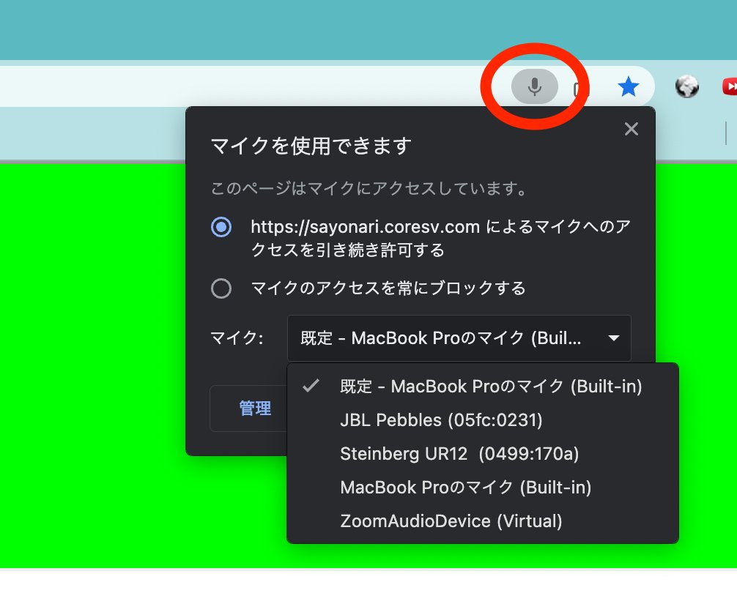The image size is (737, 593).
Task: Choose 既定 - MacBook Proのマイク (Built-in)
Action: pyautogui.click(x=483, y=387)
